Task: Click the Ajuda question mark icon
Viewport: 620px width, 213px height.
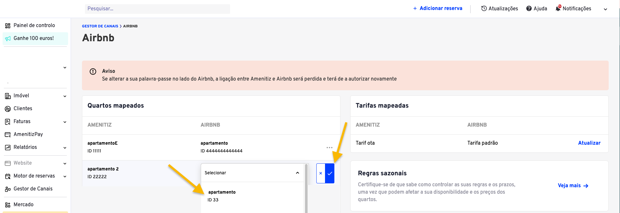Action: point(529,9)
